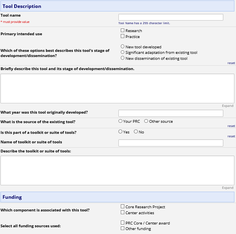The width and height of the screenshot is (236, 234).
Task: Check the Core Research Project checkbox
Action: pyautogui.click(x=122, y=206)
